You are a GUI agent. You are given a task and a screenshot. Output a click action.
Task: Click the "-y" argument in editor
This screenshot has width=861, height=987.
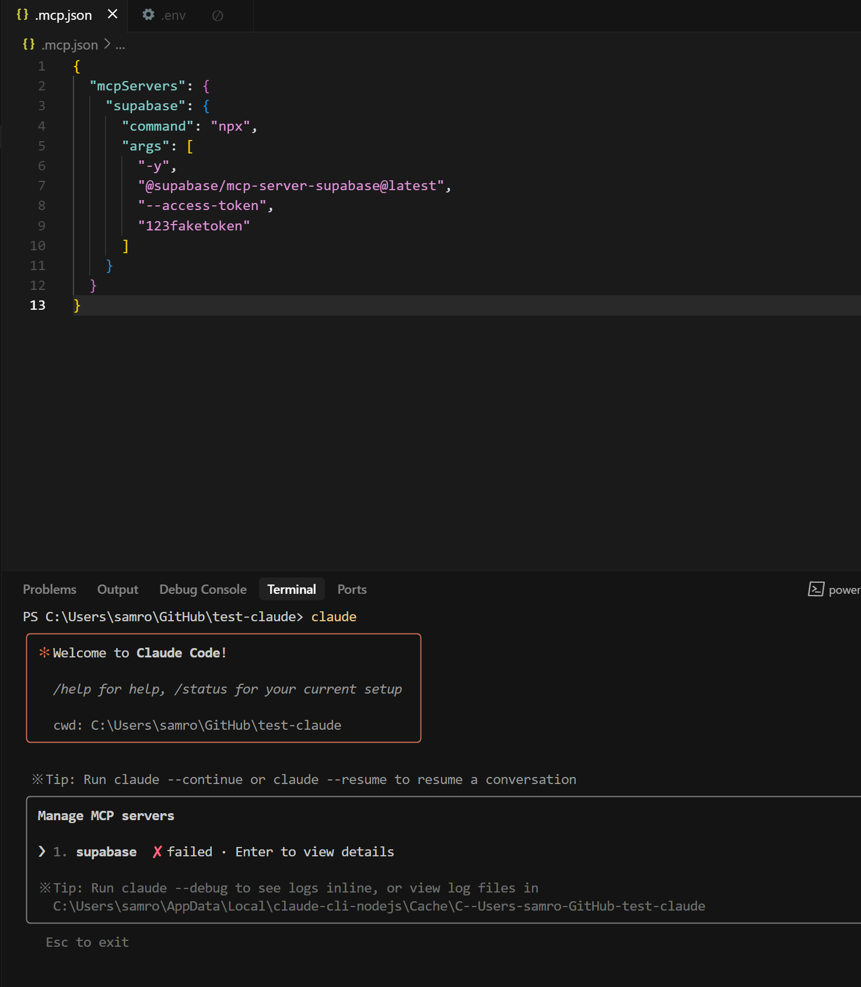153,166
